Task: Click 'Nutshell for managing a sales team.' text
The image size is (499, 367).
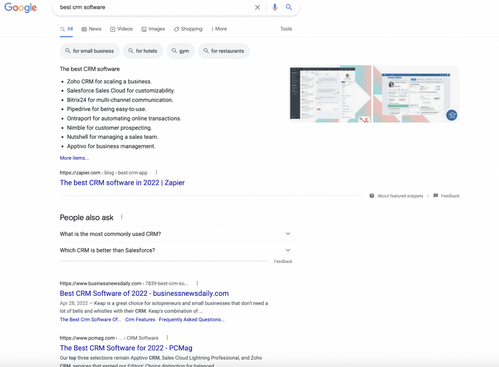Action: (x=113, y=137)
